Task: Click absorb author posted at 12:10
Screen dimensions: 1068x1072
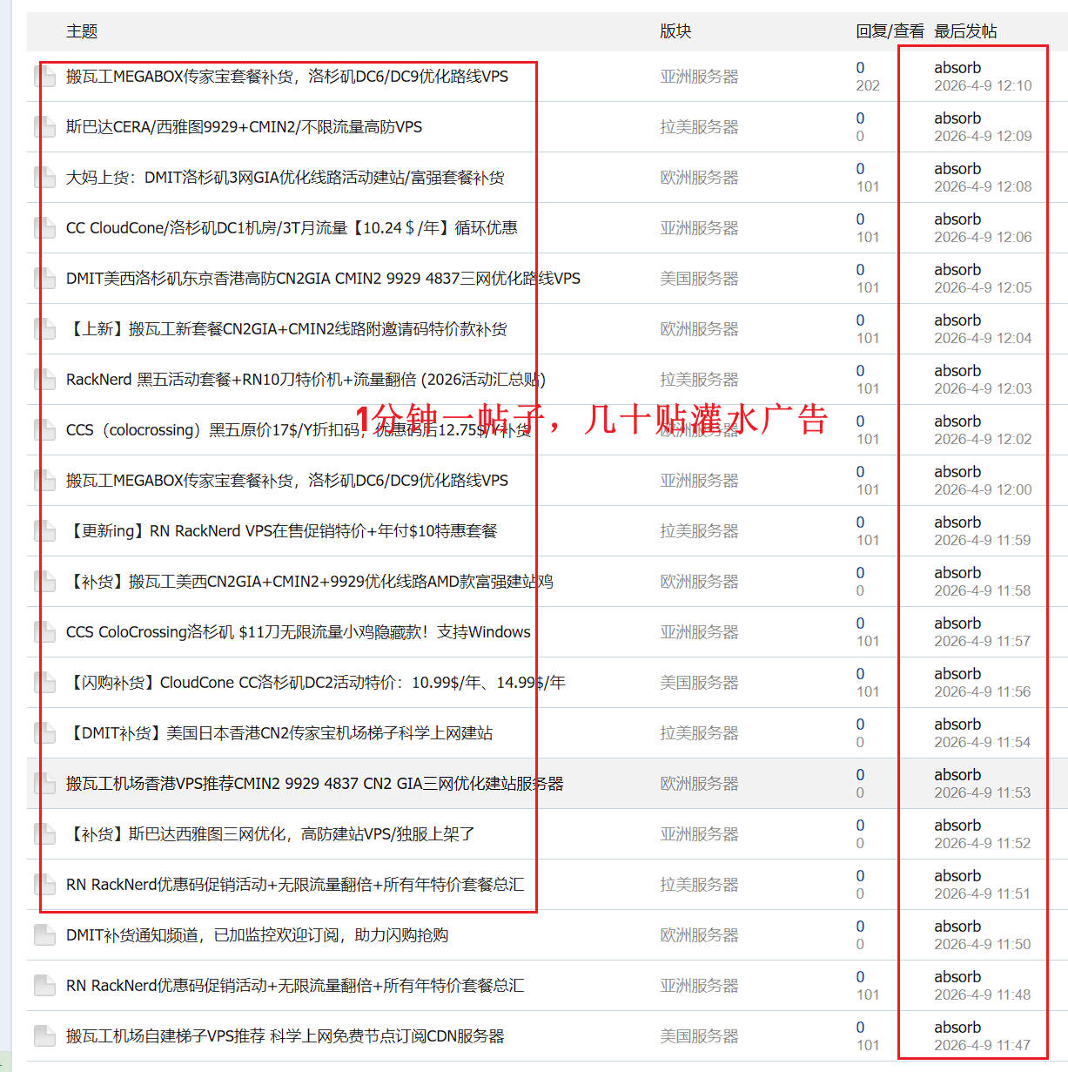Action: point(957,68)
